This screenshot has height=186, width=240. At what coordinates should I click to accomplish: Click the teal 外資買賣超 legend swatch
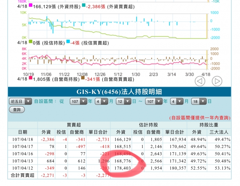tap(84, 5)
